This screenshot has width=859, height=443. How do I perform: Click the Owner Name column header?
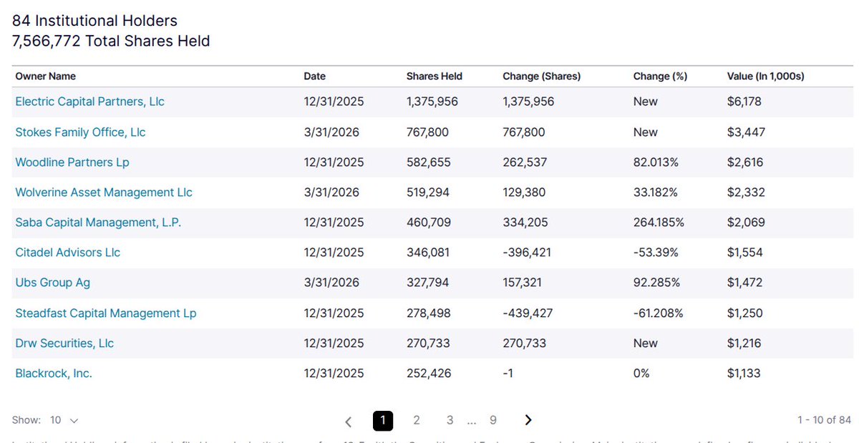coord(45,76)
